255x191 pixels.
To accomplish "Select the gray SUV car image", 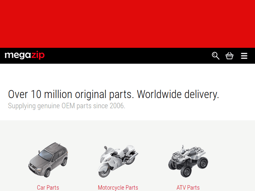I will click(48, 160).
